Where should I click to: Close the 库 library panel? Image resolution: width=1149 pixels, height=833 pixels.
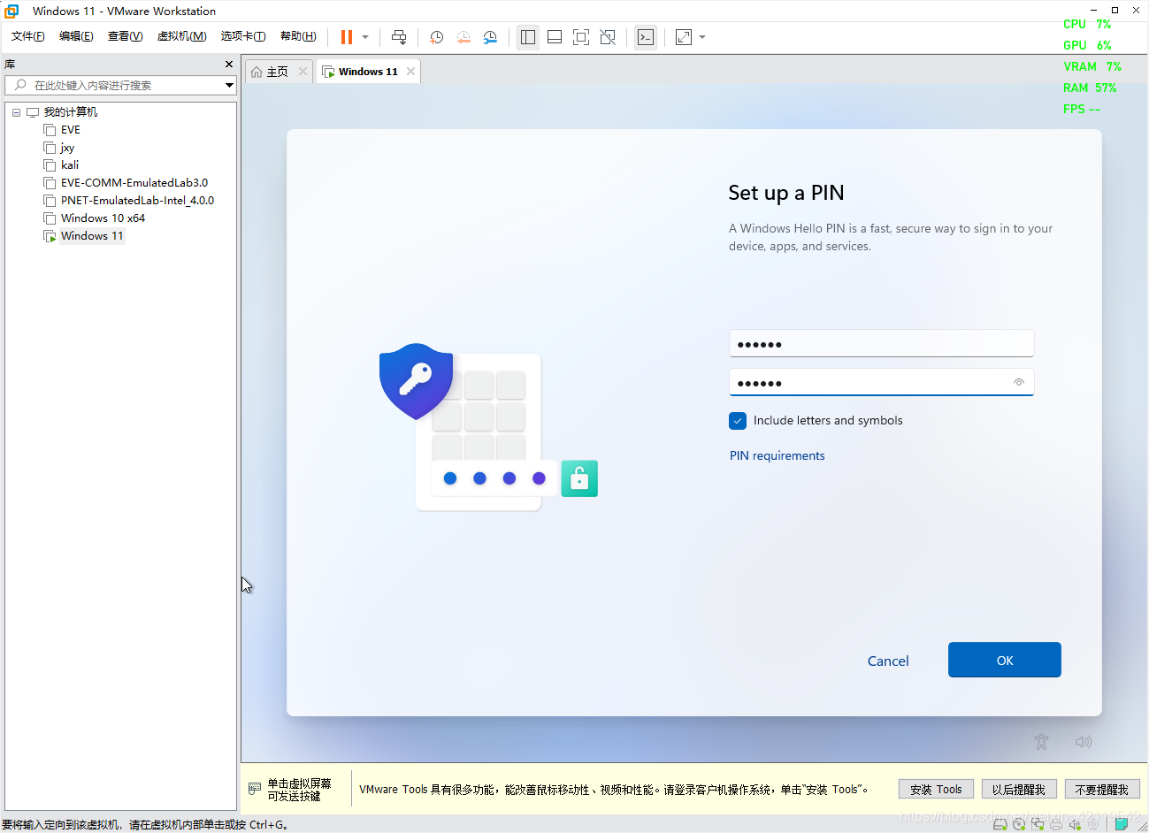point(229,65)
